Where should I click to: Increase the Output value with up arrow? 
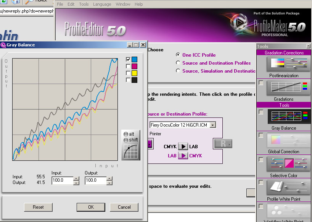(109, 178)
